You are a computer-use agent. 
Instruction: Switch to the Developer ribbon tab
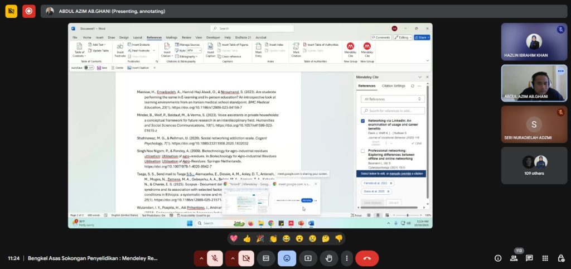213,37
